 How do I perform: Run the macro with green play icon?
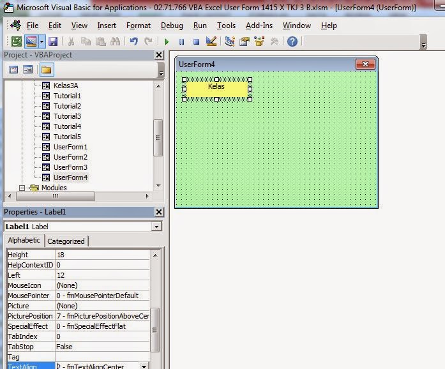(167, 41)
